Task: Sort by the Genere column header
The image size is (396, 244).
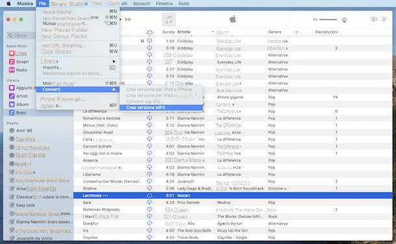Action: (275, 32)
